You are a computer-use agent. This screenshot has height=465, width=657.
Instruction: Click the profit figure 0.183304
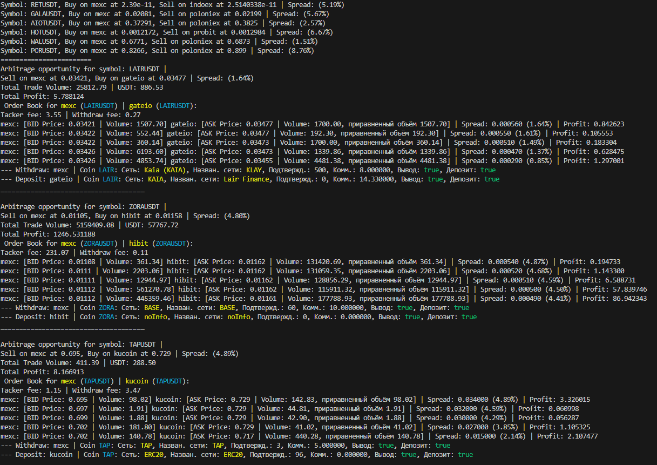coord(602,142)
